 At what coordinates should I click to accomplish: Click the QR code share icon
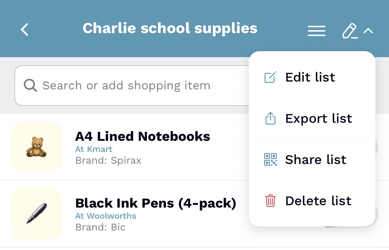(x=270, y=159)
